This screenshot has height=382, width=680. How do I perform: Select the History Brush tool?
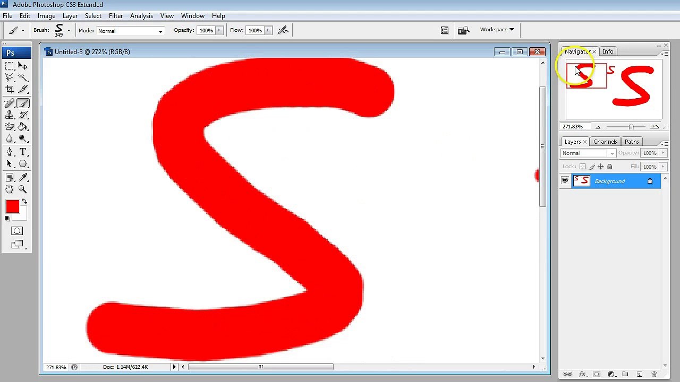coord(23,115)
